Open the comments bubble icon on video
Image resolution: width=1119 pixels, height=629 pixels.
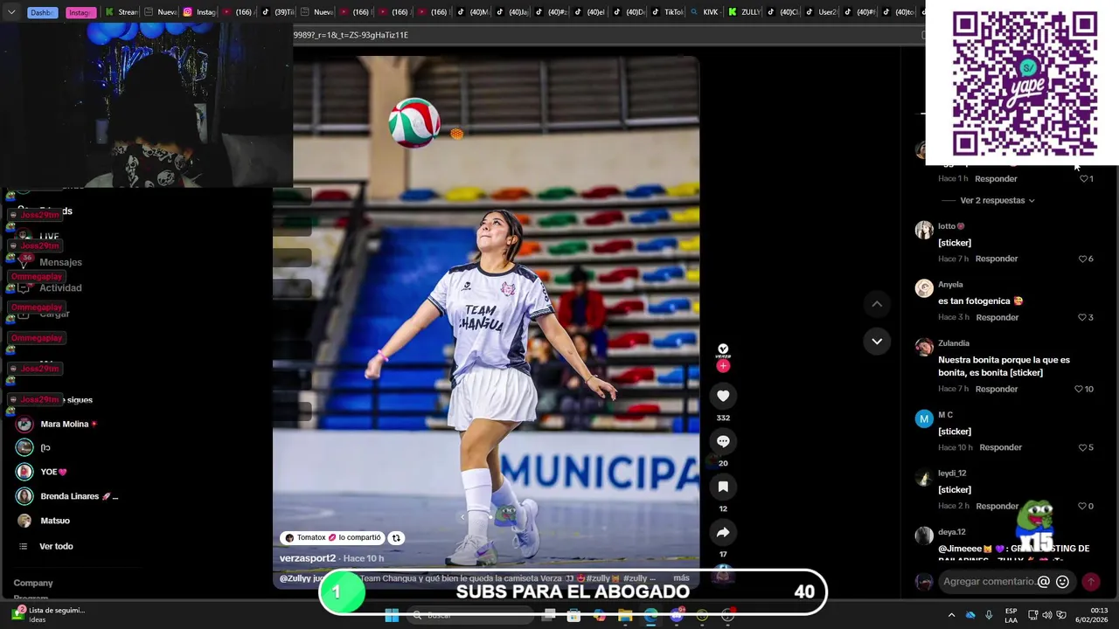[x=723, y=441]
